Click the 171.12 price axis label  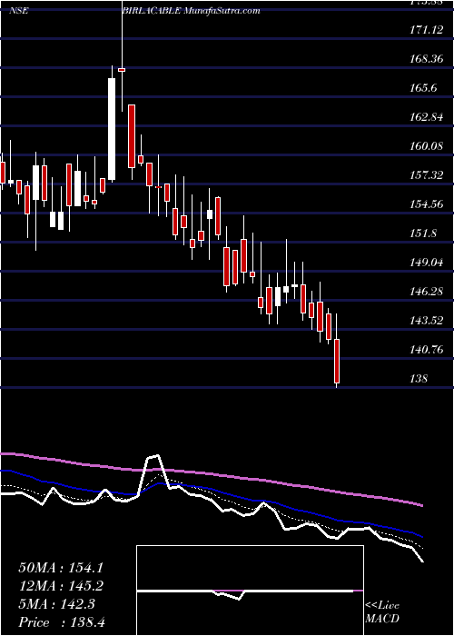426,29
